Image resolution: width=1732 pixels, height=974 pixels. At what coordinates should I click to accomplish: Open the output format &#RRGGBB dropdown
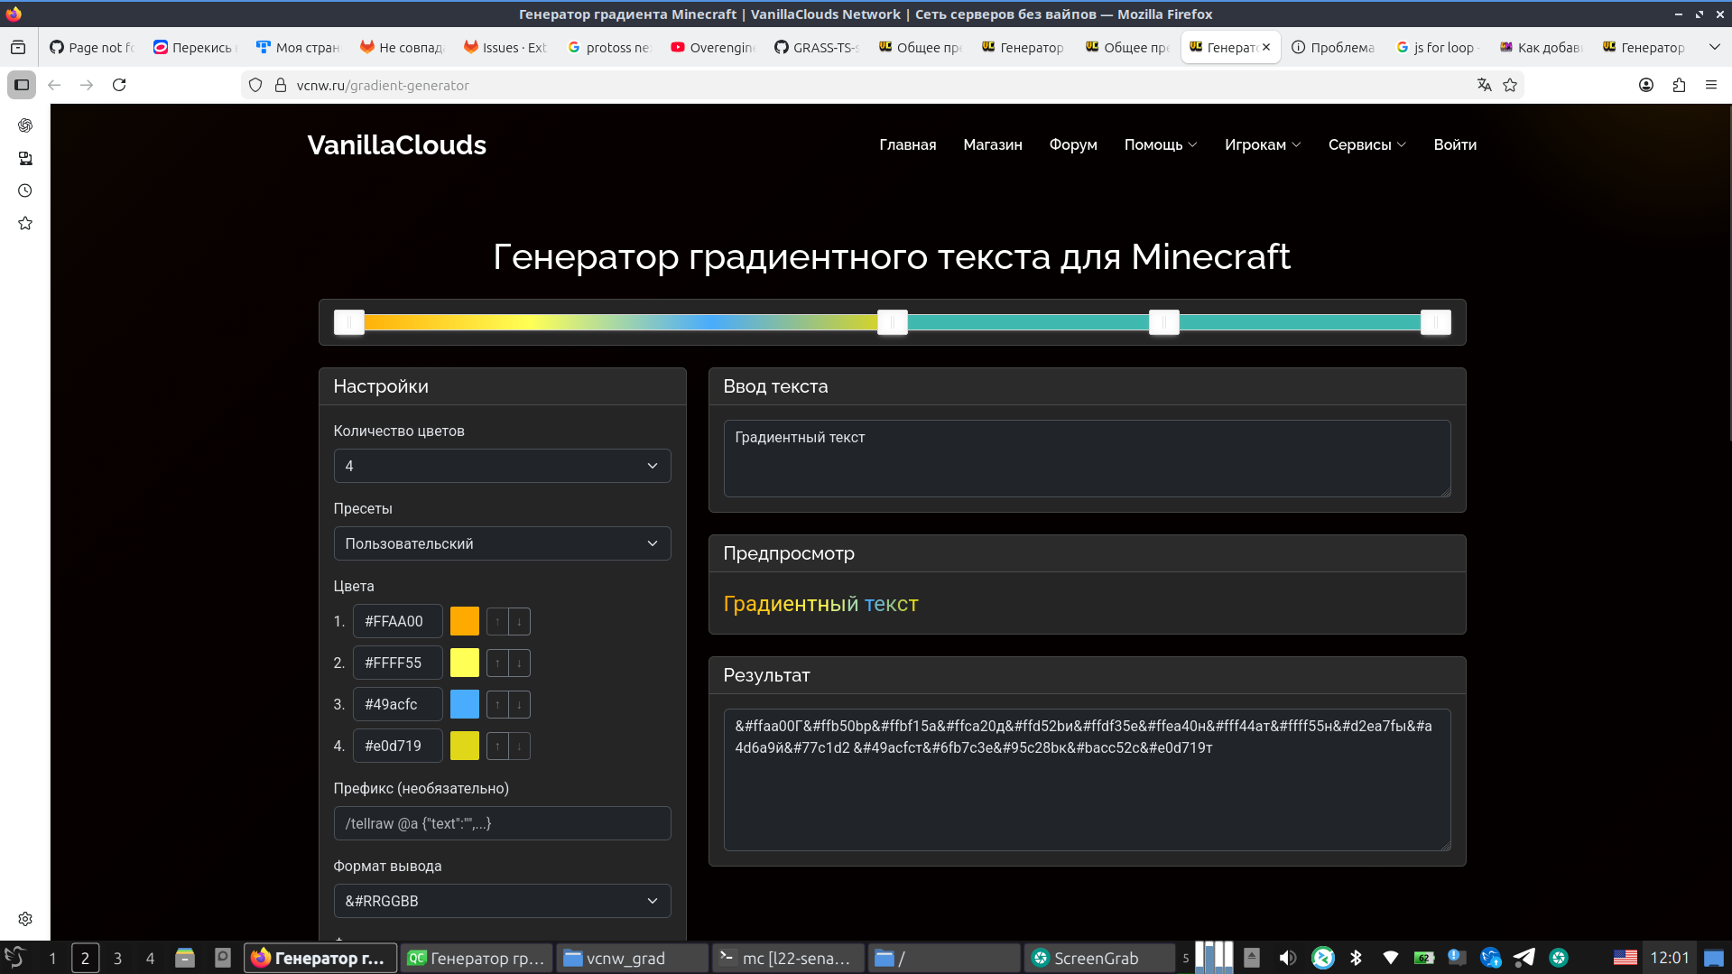[x=502, y=901]
